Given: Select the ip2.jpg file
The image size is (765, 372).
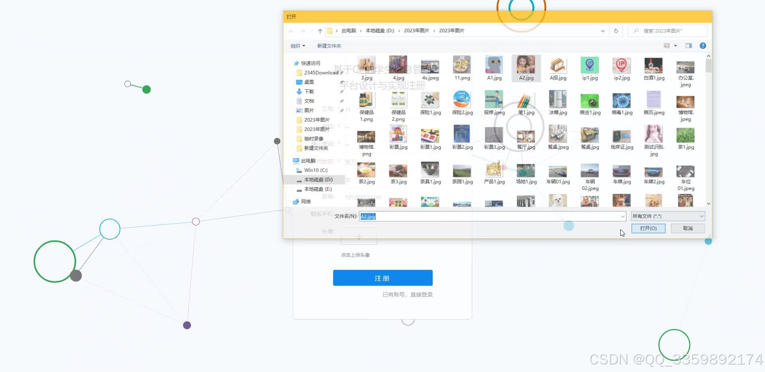Looking at the screenshot, I should click(622, 68).
